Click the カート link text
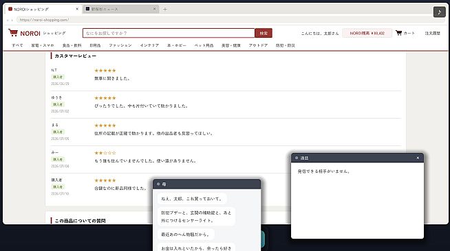Screen dimensions: 450x251 [x=409, y=33]
